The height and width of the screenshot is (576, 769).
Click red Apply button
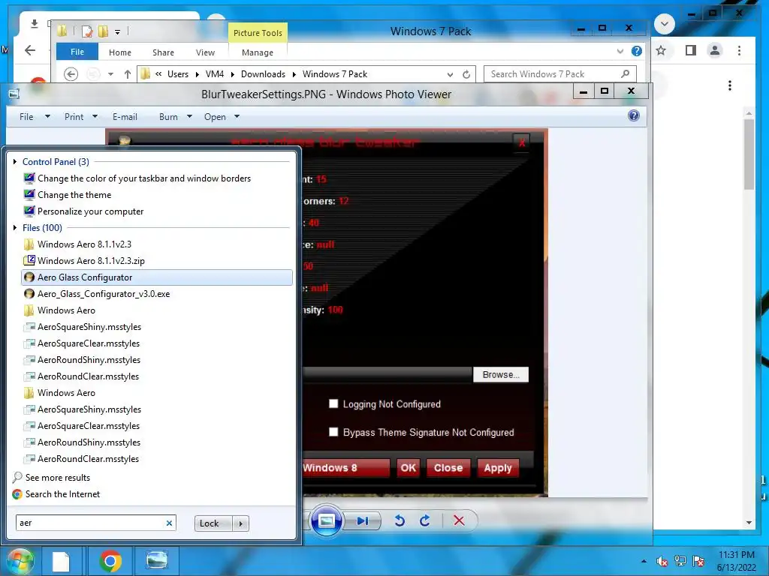(498, 468)
